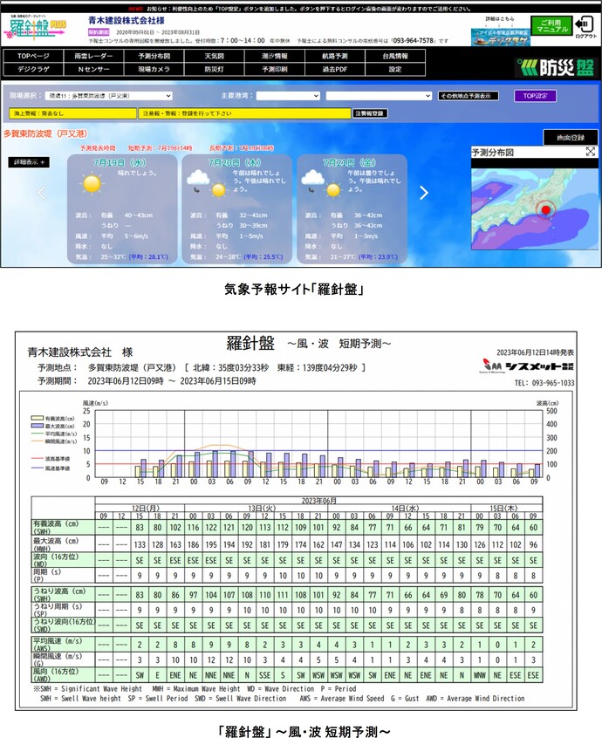Open the 雨雲レーダー menu item
Screen dimensions: 602x738
93,56
